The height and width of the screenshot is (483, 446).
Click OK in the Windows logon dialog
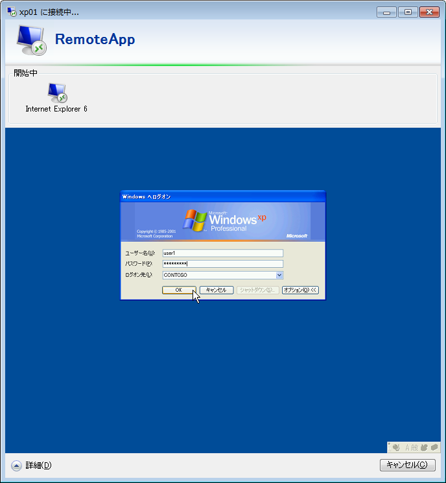[x=179, y=290]
